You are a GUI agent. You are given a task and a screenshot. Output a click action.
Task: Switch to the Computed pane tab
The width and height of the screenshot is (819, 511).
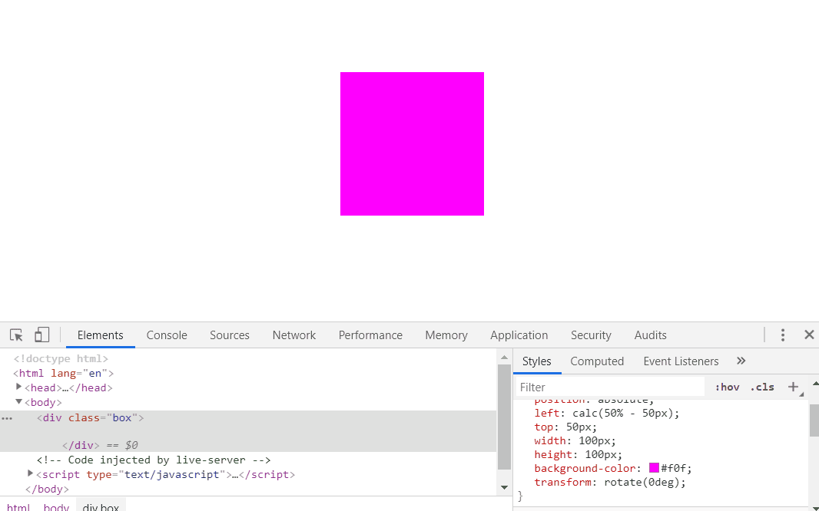597,361
